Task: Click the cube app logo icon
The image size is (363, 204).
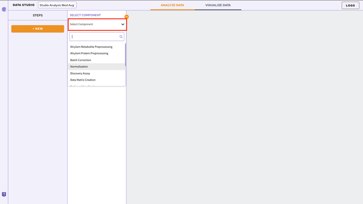Action: (4, 9)
